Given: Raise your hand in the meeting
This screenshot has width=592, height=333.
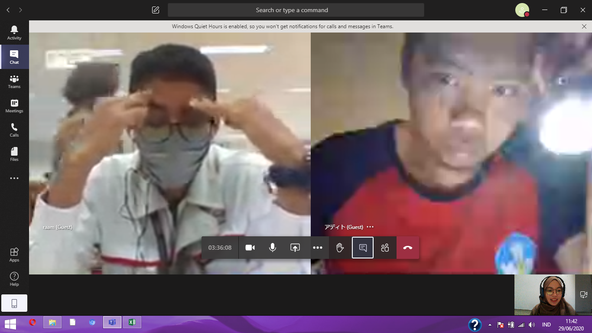Looking at the screenshot, I should pos(340,248).
